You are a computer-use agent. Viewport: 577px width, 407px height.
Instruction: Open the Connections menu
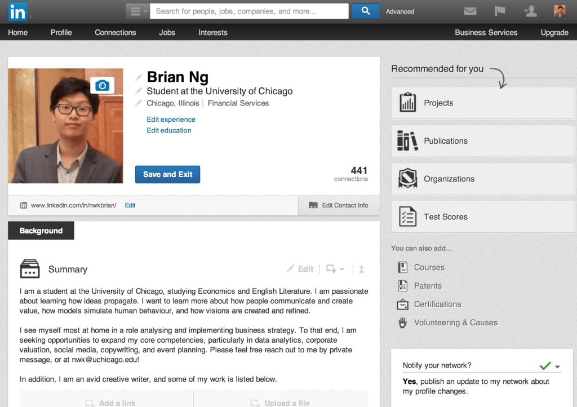pyautogui.click(x=115, y=33)
